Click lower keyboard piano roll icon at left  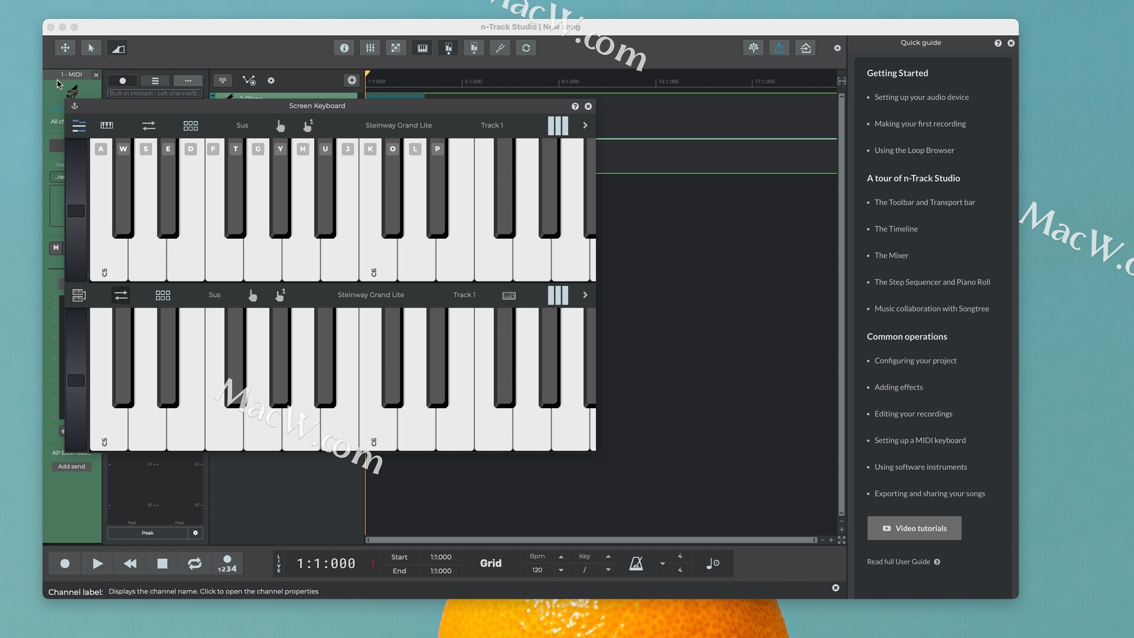pos(79,295)
